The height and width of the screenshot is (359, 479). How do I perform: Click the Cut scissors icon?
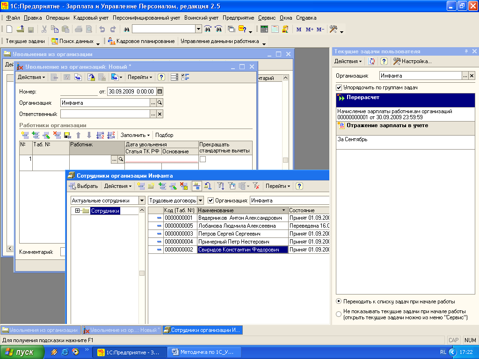[44, 29]
